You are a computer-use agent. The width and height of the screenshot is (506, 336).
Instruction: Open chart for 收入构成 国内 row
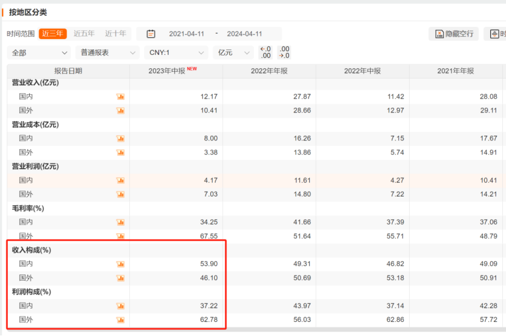pyautogui.click(x=121, y=264)
